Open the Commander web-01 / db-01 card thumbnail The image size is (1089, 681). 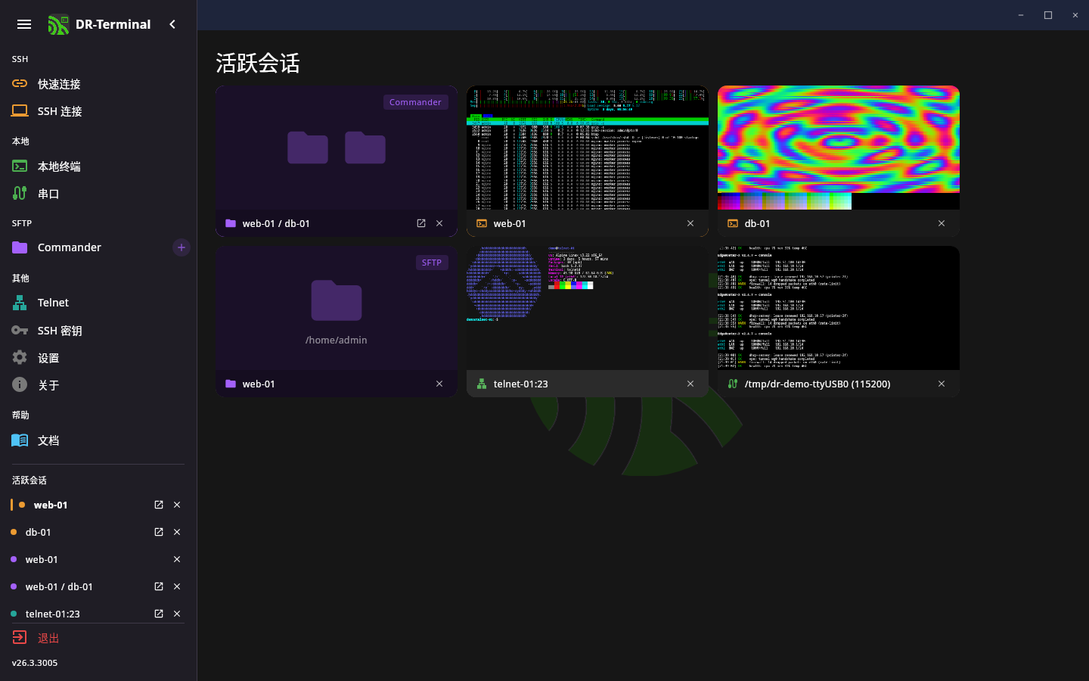point(337,148)
